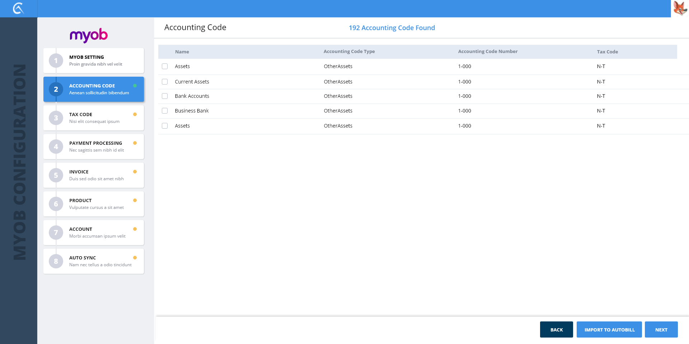This screenshot has height=344, width=689.
Task: Click the Accounting Code Number column header
Action: [488, 52]
